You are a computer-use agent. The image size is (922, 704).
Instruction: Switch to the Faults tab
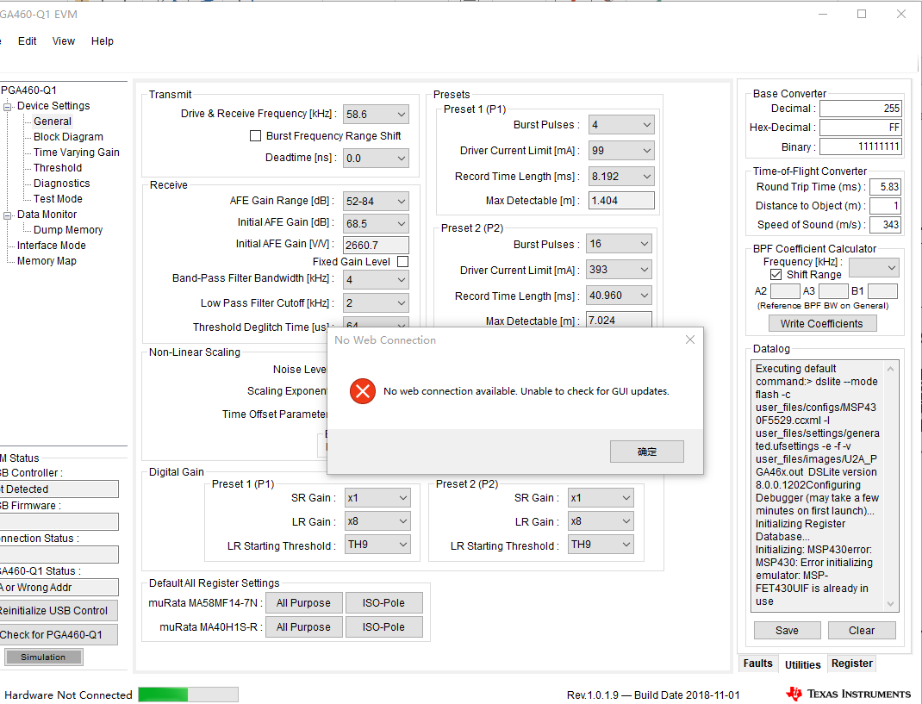click(758, 664)
